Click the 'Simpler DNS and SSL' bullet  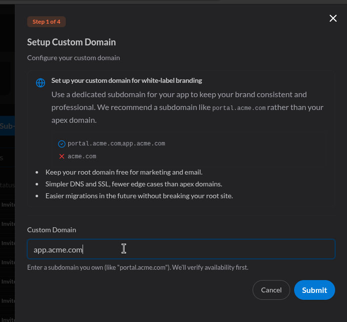coord(133,184)
